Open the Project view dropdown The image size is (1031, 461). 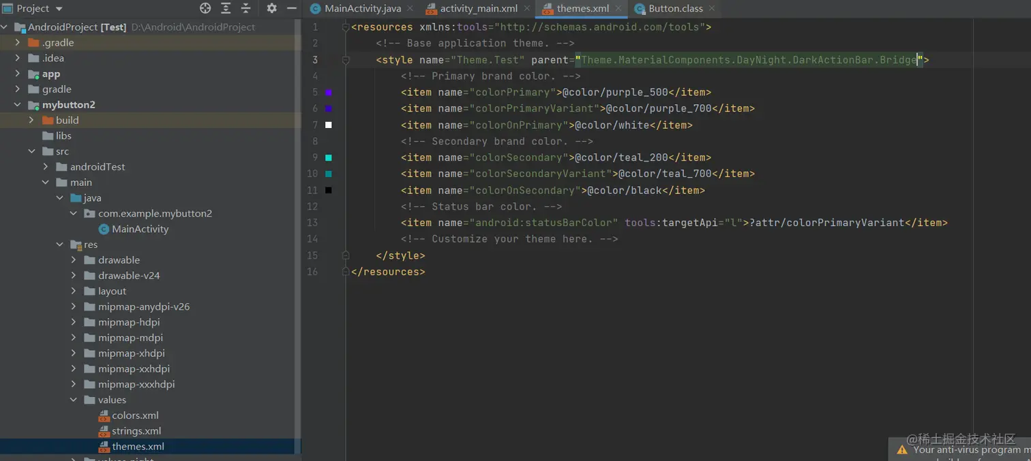coord(34,8)
